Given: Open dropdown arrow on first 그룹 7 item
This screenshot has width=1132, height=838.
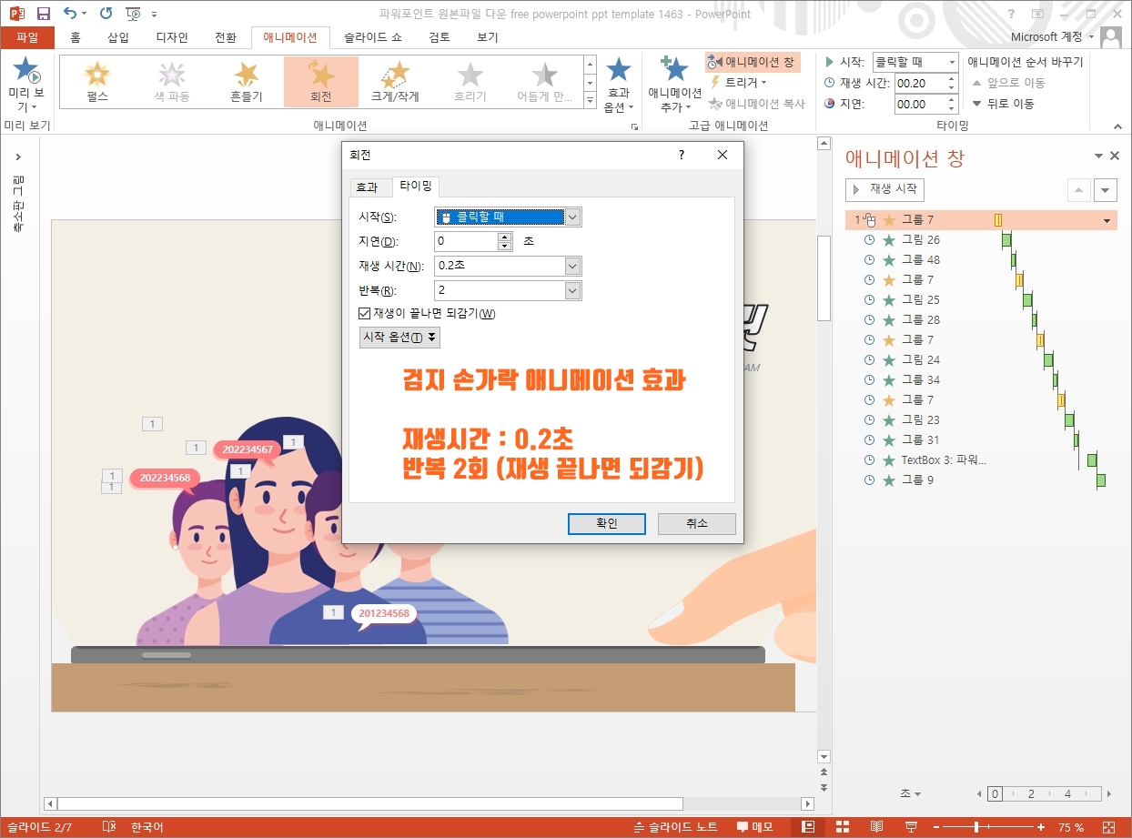Looking at the screenshot, I should (x=1107, y=220).
